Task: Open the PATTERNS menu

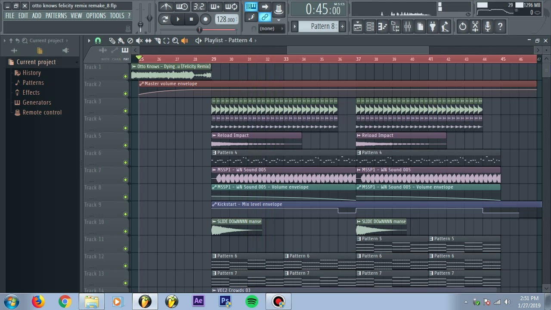Action: point(56,16)
